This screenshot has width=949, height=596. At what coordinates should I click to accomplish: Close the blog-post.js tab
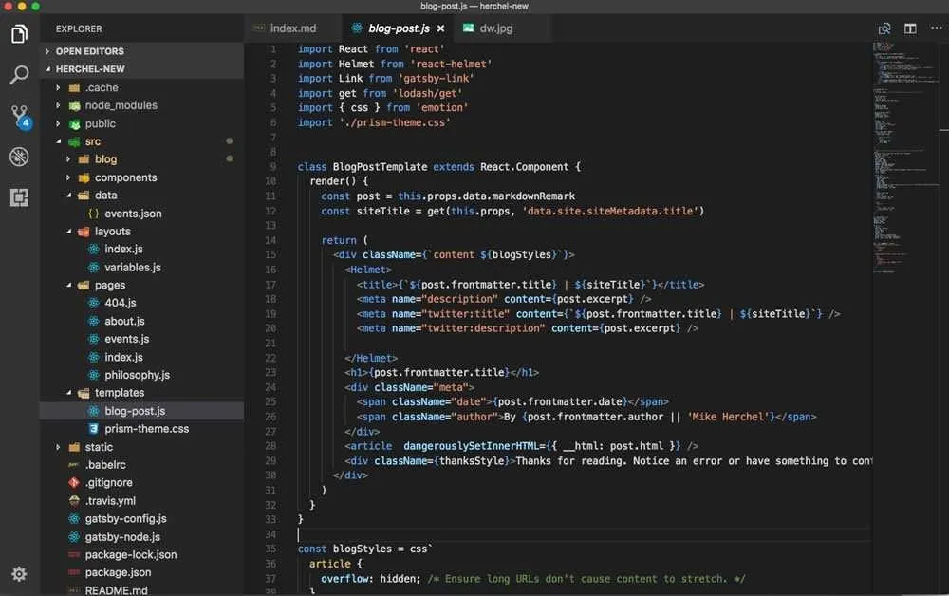coord(439,28)
